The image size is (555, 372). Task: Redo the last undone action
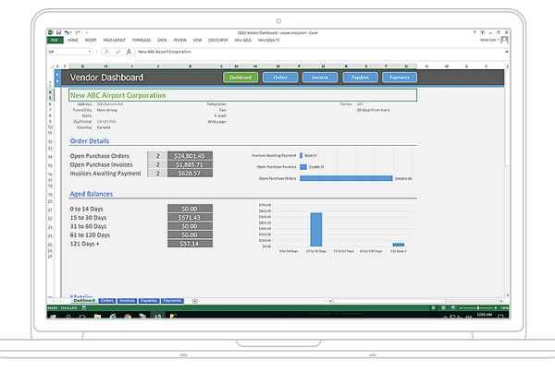[x=77, y=32]
